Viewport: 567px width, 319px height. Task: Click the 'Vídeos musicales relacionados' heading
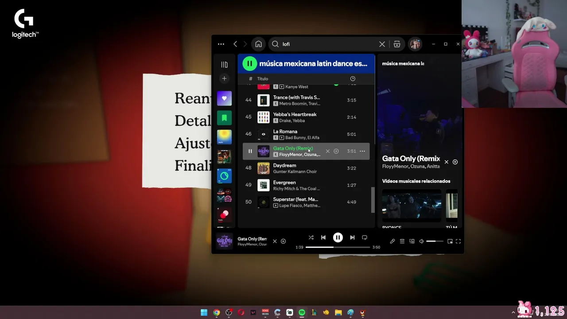pyautogui.click(x=416, y=181)
